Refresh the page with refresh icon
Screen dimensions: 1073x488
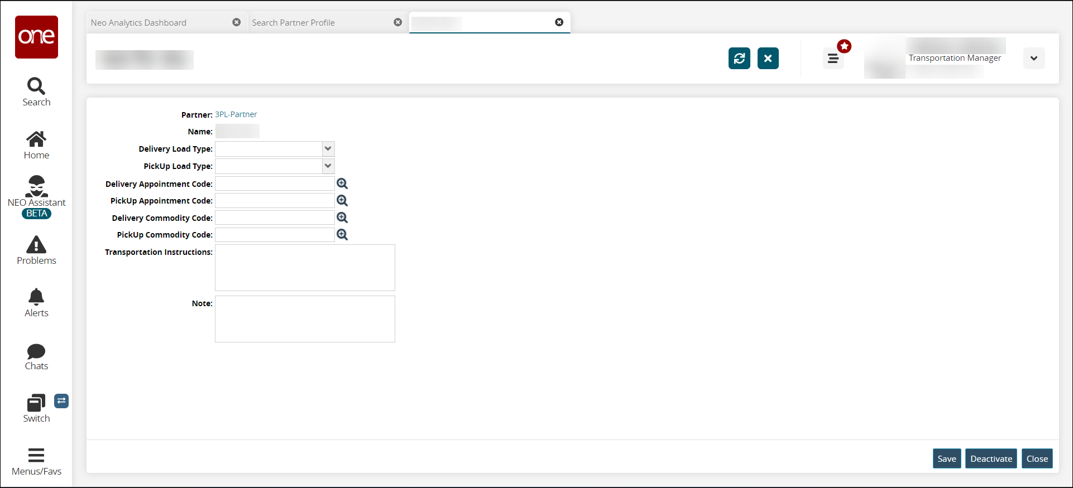click(x=739, y=58)
